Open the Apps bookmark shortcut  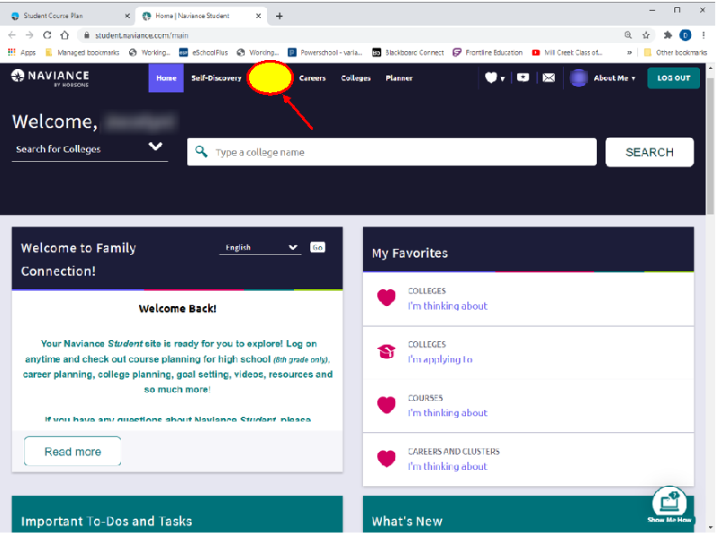(x=22, y=53)
